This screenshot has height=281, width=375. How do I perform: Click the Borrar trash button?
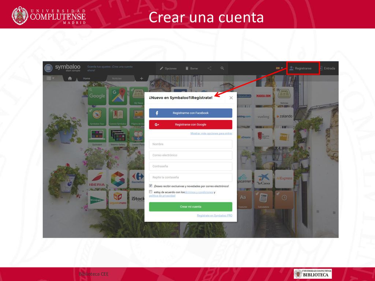click(192, 68)
